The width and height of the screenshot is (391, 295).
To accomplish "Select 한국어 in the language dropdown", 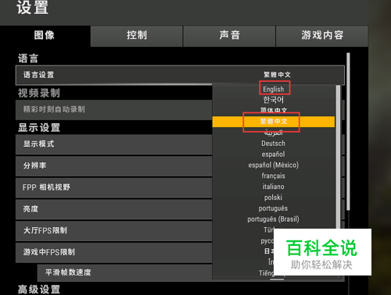I will [274, 100].
